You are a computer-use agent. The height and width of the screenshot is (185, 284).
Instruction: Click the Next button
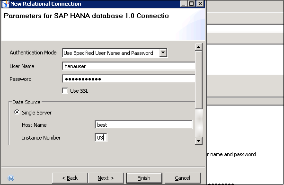(x=106, y=178)
